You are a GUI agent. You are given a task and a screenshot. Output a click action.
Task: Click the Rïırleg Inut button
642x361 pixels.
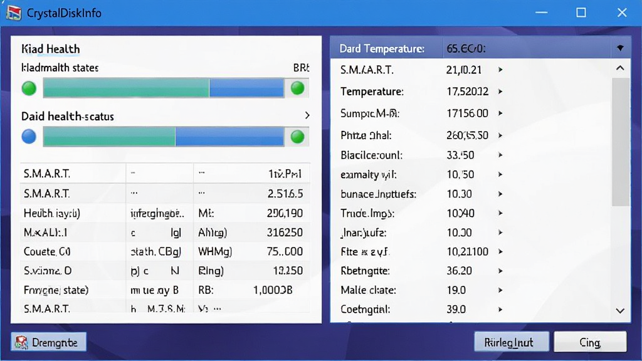[x=512, y=342]
